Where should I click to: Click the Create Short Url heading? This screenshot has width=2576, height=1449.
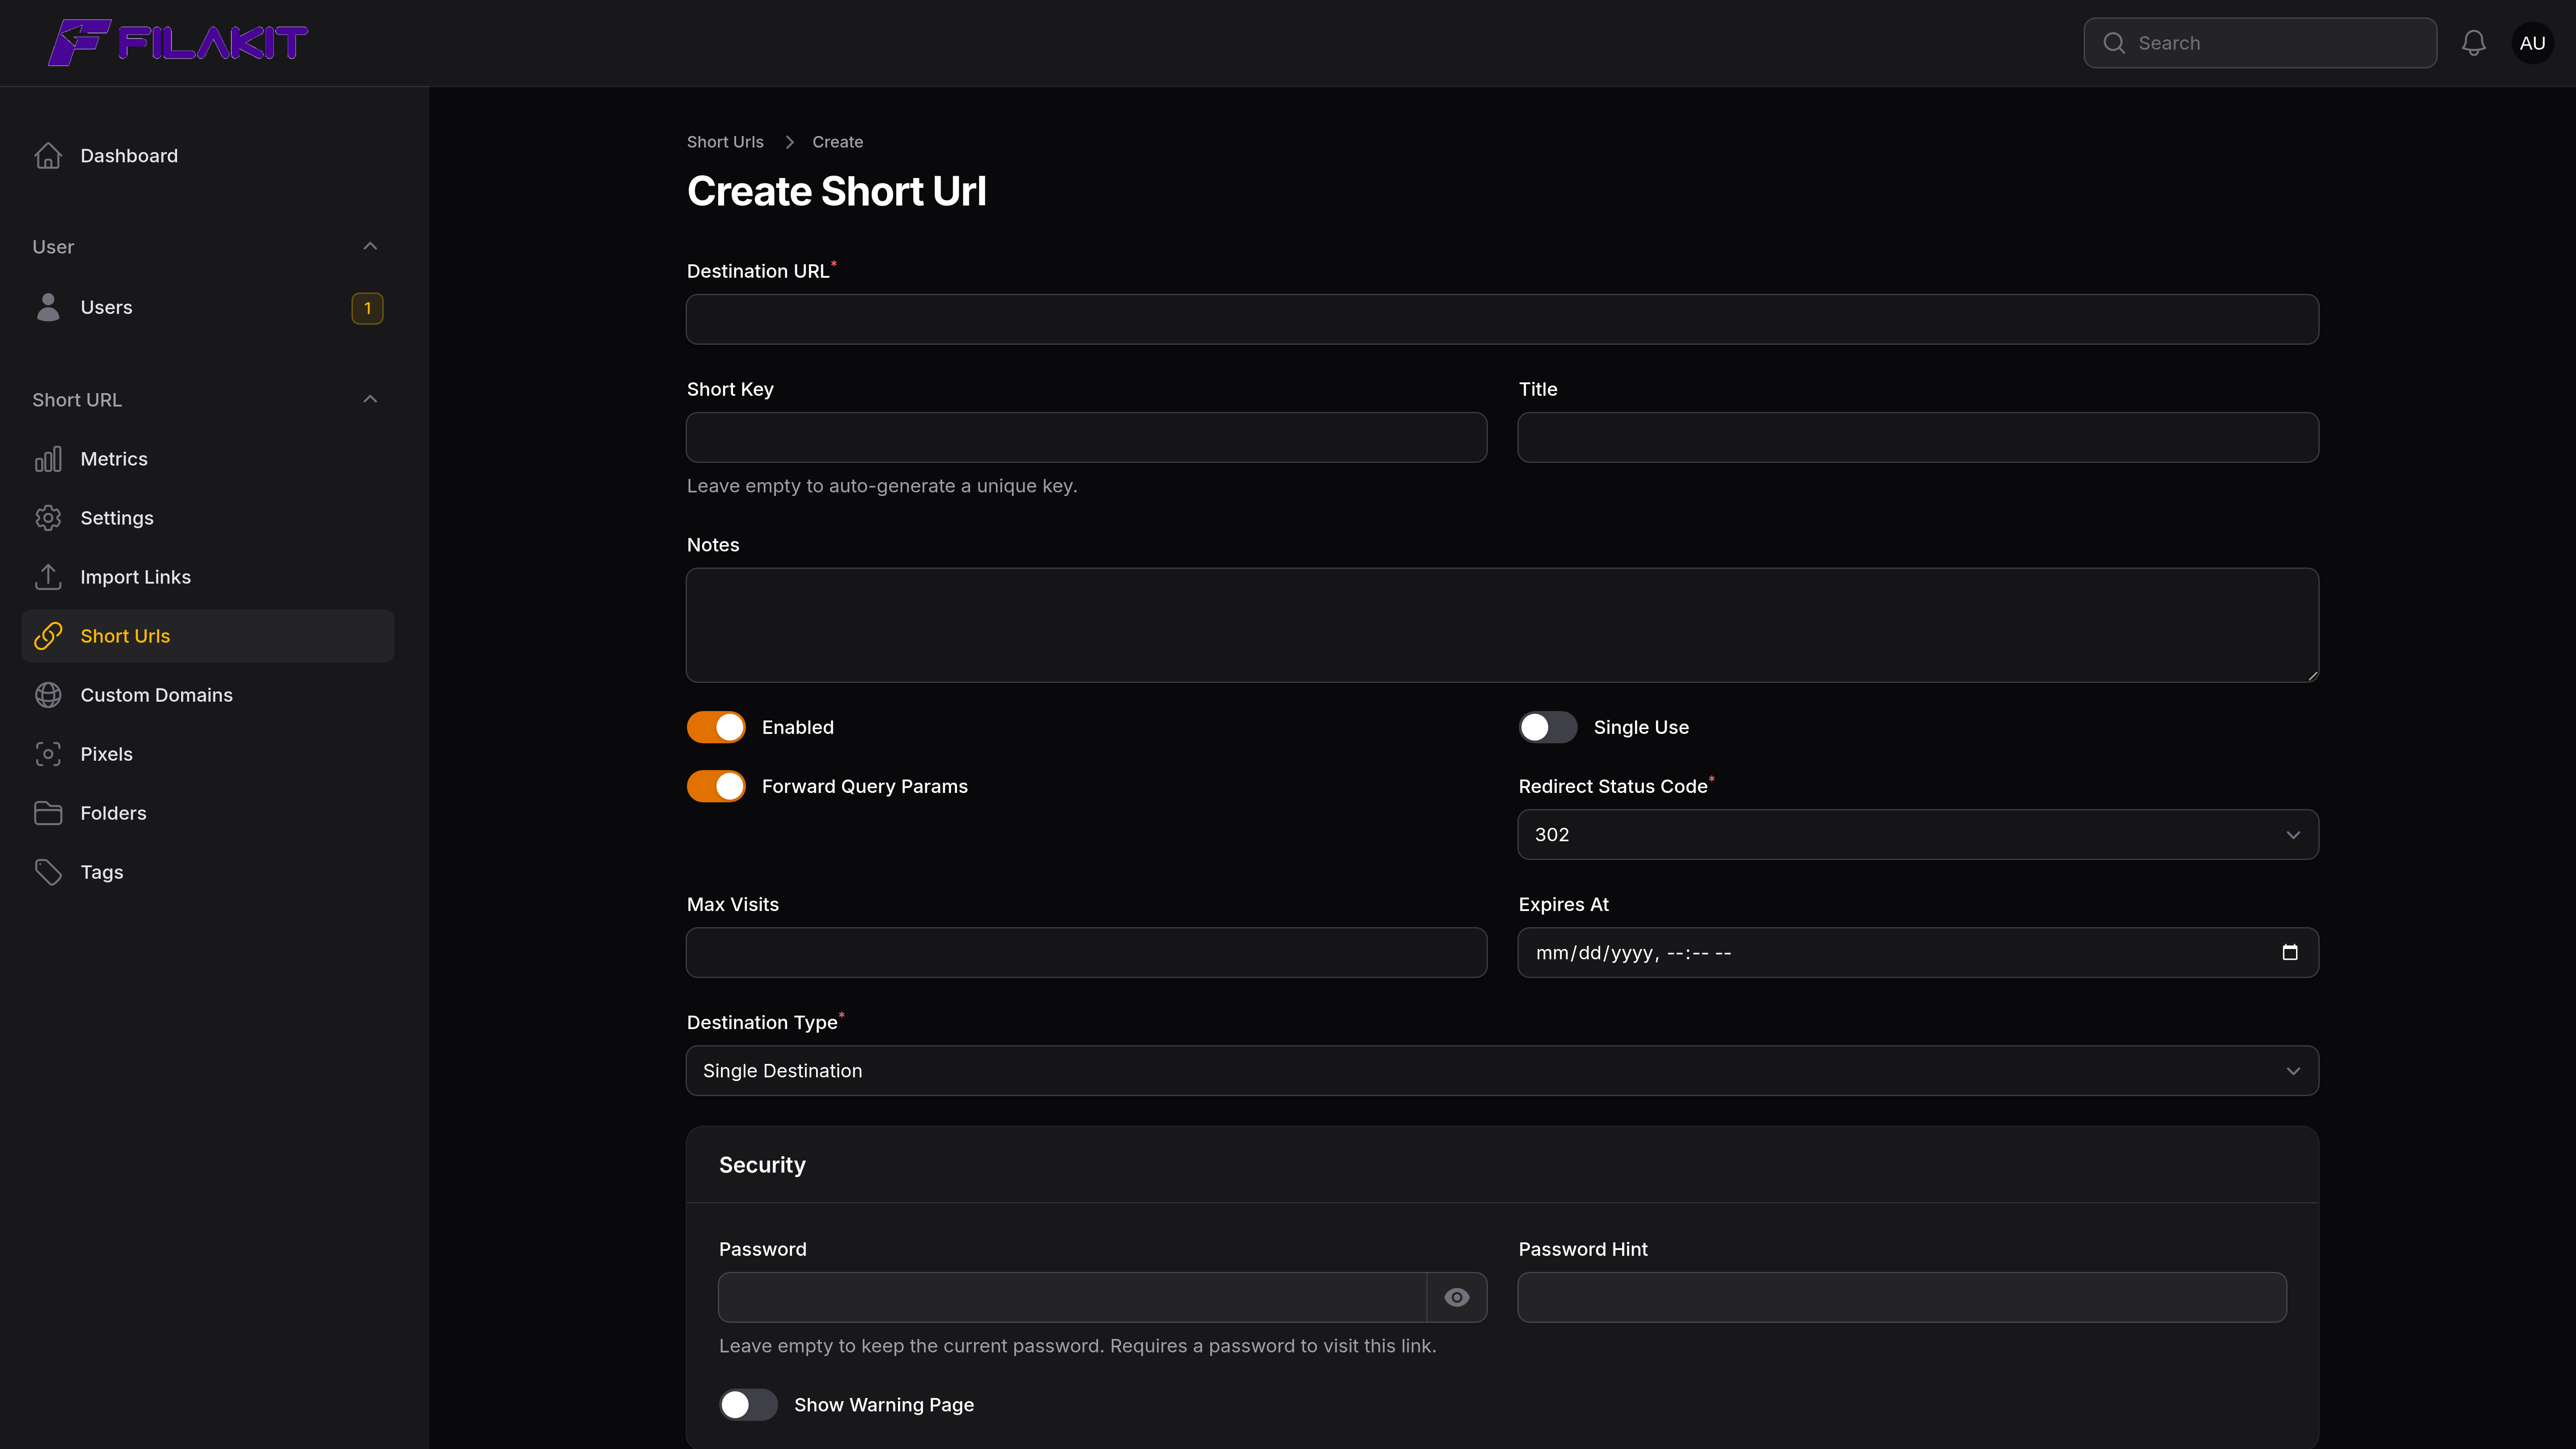(x=837, y=191)
